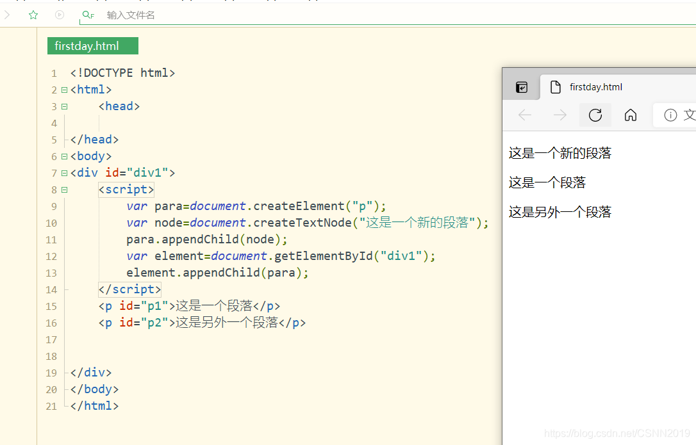Click the paragraph 这是另外一个段落 in browser
This screenshot has width=696, height=445.
(x=560, y=213)
